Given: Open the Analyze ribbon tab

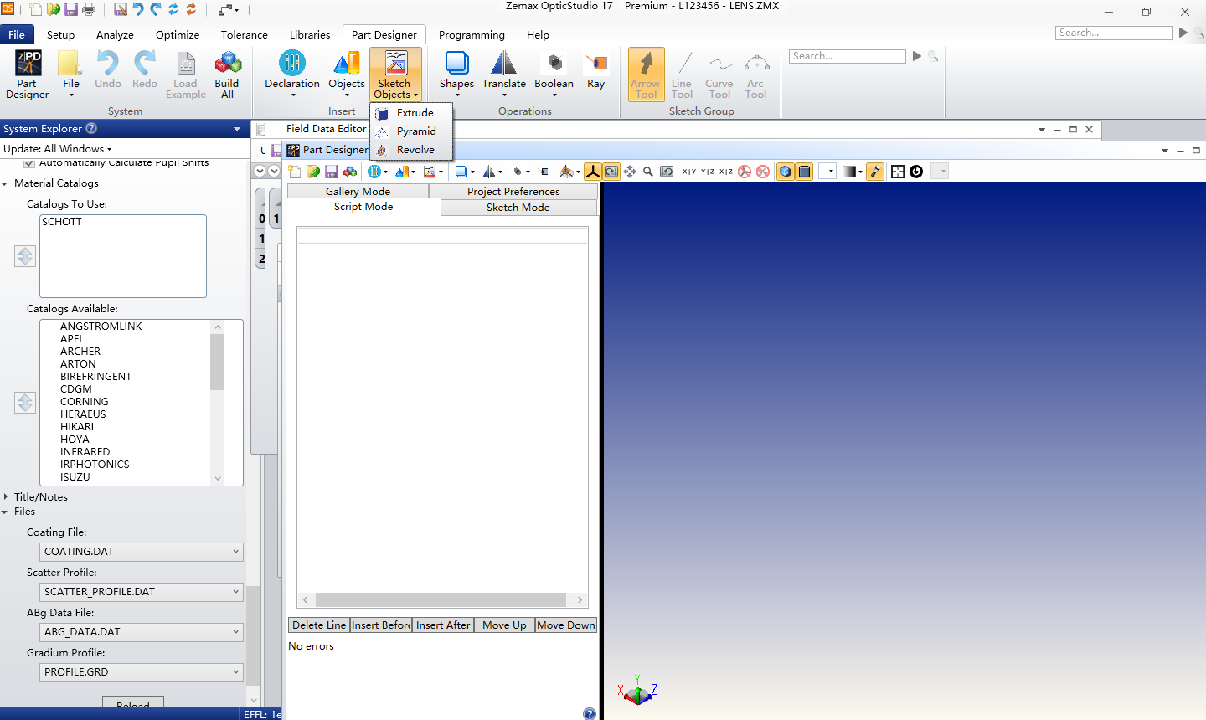Looking at the screenshot, I should pos(115,34).
